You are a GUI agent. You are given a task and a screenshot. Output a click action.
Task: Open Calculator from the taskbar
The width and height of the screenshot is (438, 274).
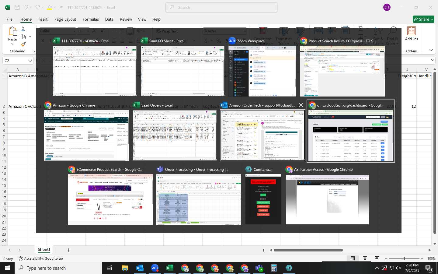coord(274,268)
